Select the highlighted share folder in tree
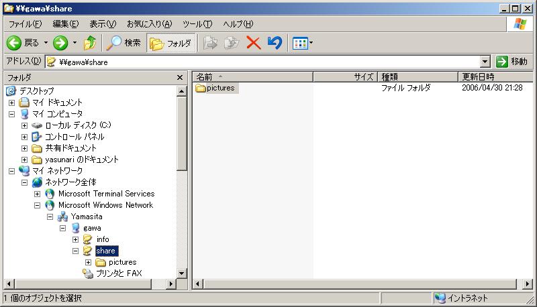Viewport: 537px width, 307px height. [107, 251]
